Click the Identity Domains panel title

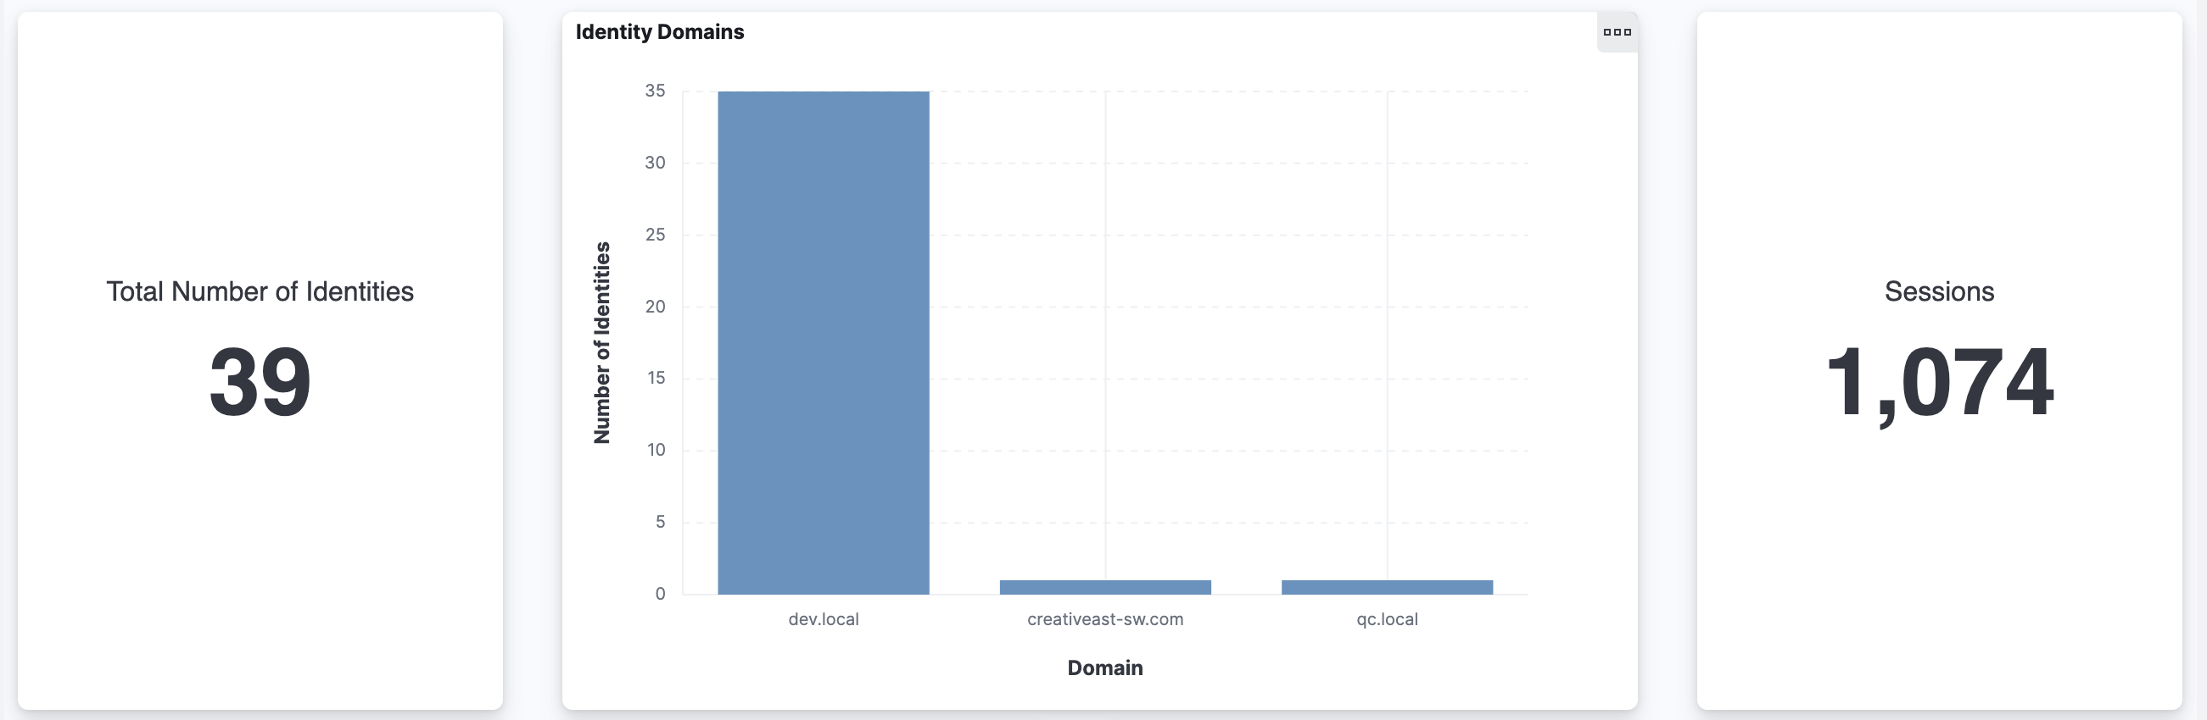[659, 32]
